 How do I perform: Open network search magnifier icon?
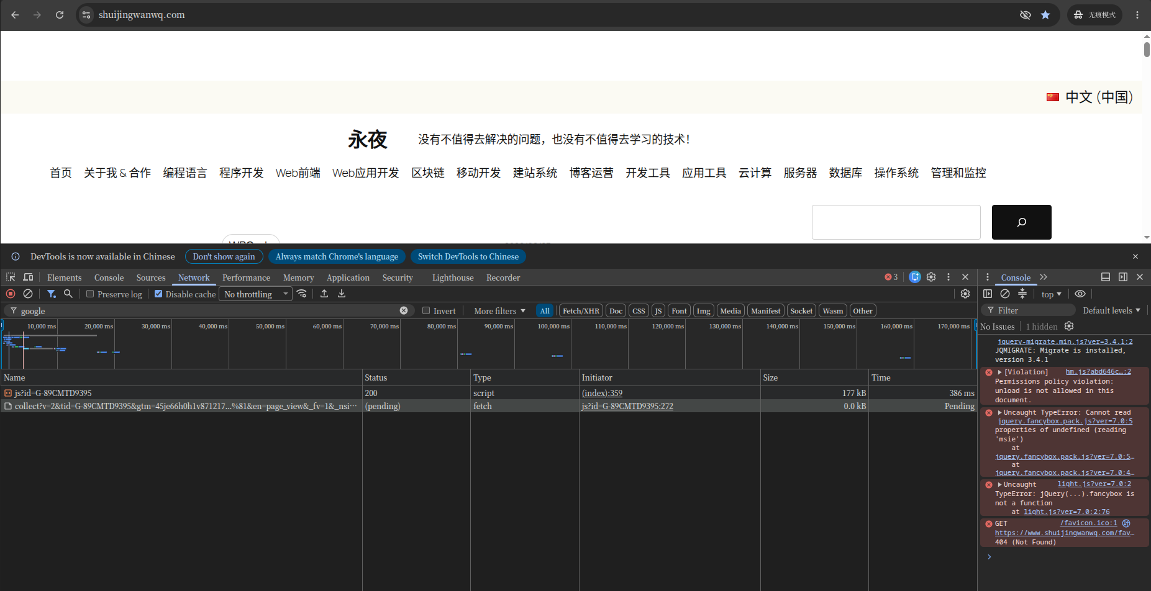tap(68, 294)
